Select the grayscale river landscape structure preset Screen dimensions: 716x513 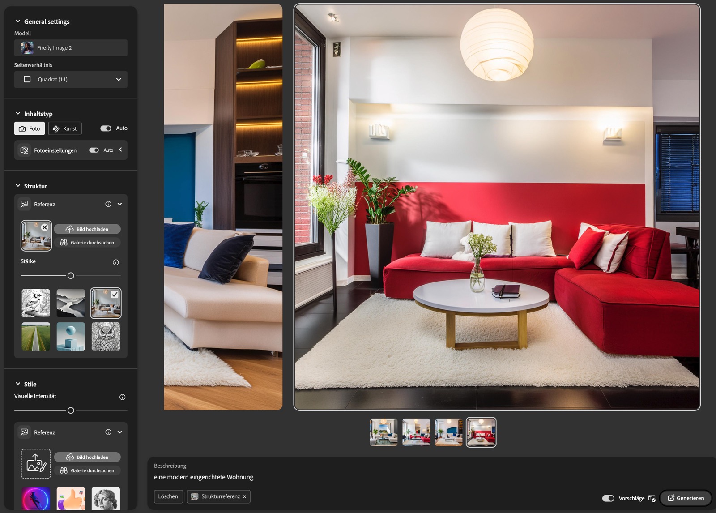71,303
